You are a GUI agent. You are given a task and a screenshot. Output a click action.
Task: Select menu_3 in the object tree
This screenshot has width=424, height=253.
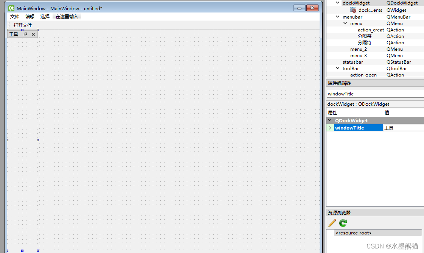359,56
